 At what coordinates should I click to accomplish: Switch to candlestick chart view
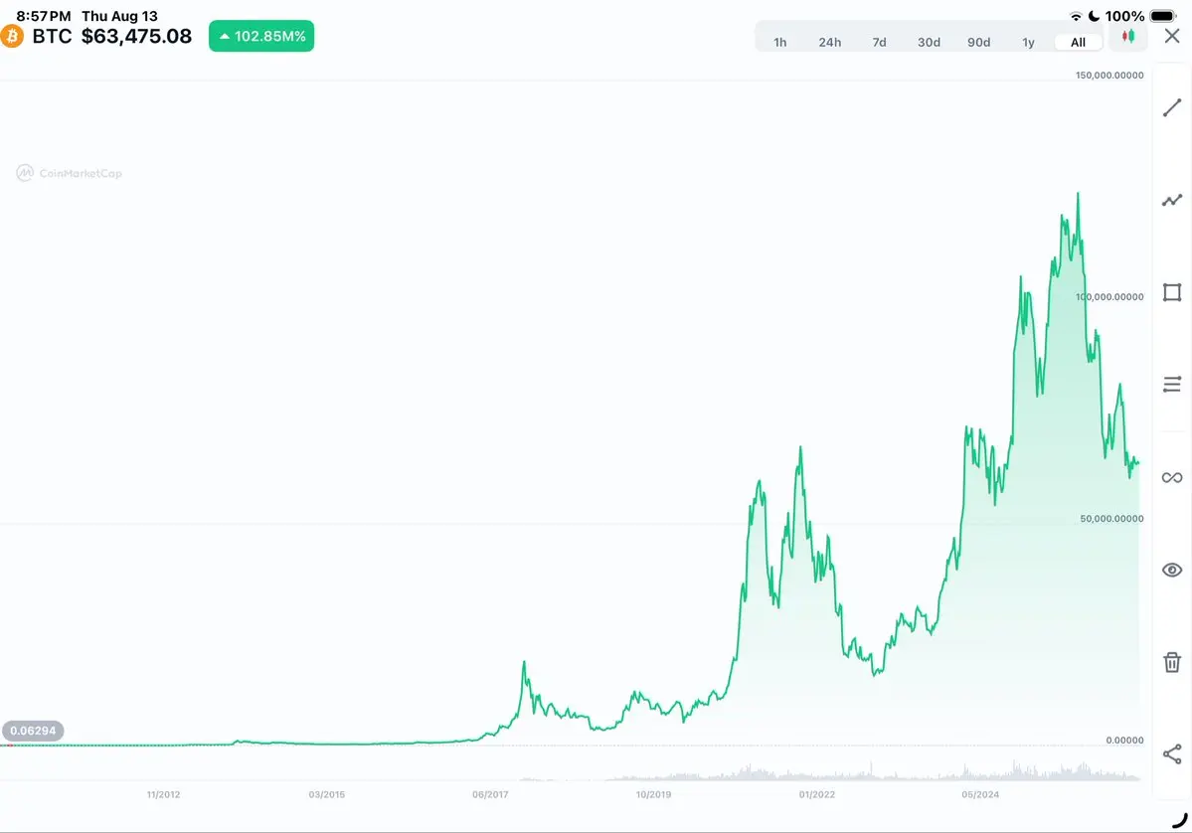[x=1128, y=36]
